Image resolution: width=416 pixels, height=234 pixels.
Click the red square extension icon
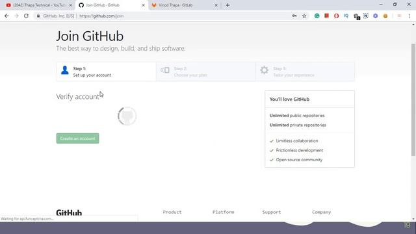326,16
